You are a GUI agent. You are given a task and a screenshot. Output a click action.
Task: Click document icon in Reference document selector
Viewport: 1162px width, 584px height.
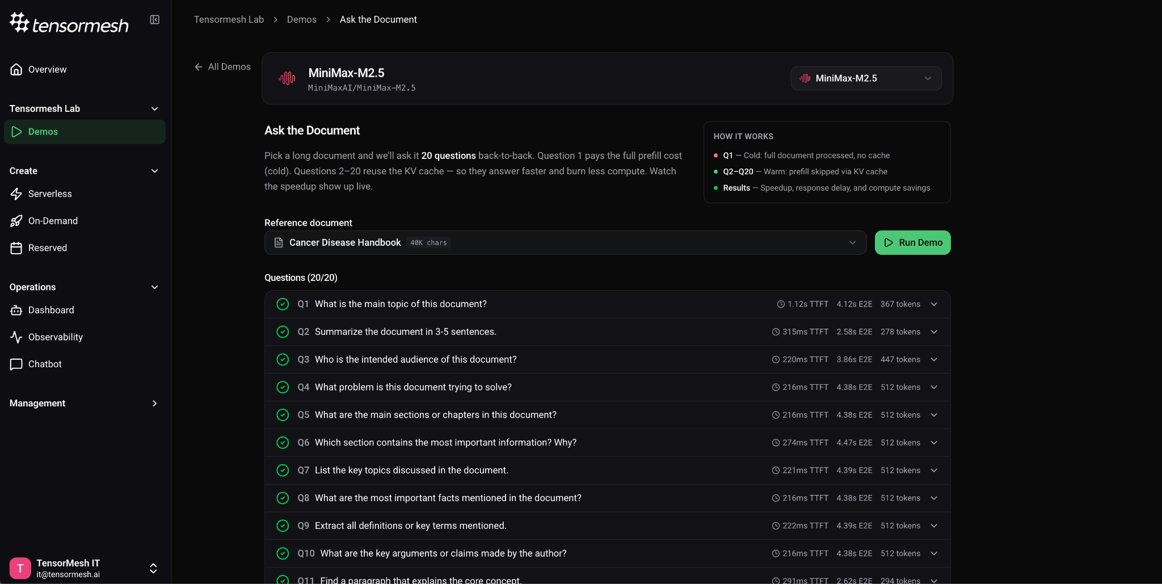click(279, 243)
